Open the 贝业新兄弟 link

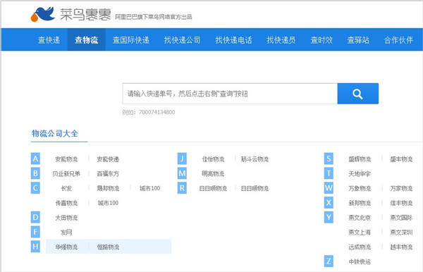tap(66, 173)
